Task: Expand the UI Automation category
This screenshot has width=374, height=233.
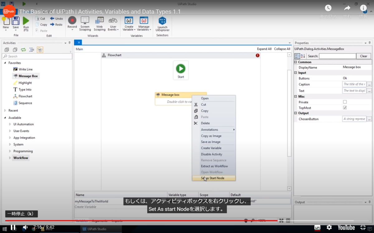Action: click(x=10, y=124)
